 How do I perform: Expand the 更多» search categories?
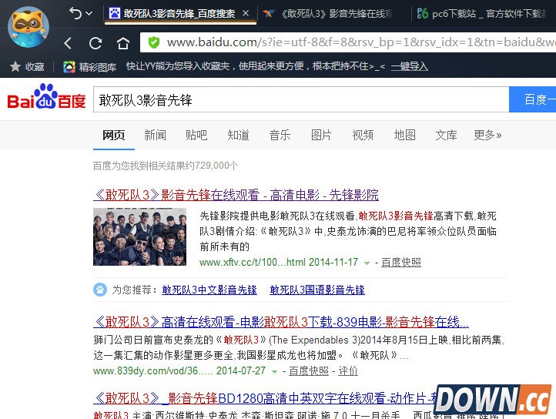[488, 135]
